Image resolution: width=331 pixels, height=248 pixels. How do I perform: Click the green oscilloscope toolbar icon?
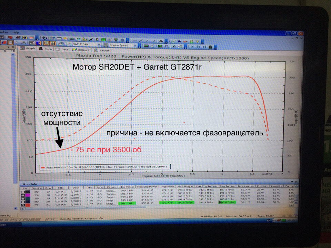[x=103, y=39]
